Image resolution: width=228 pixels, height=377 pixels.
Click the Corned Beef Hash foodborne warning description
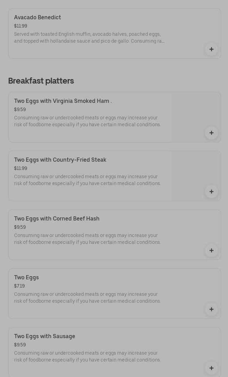coord(87,239)
